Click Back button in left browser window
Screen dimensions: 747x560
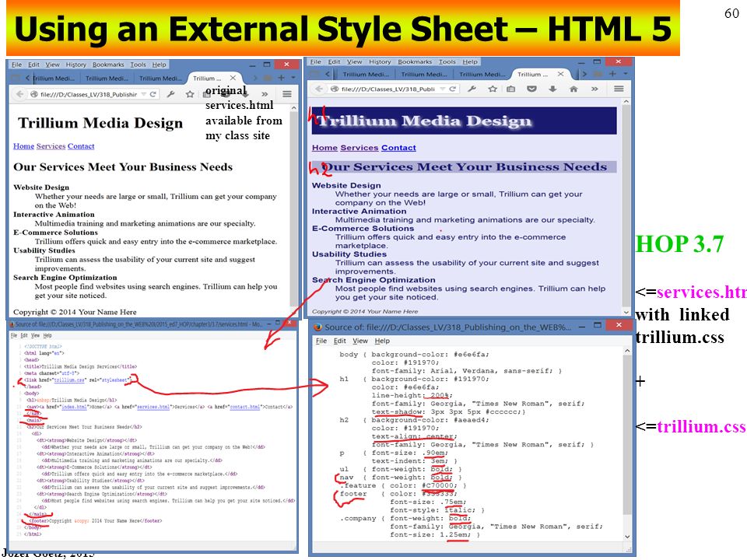click(x=19, y=94)
